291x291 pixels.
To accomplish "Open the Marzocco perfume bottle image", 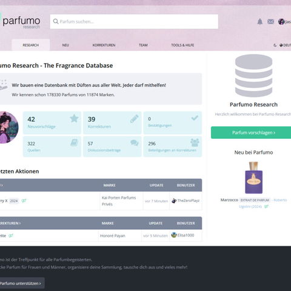I will [x=253, y=178].
